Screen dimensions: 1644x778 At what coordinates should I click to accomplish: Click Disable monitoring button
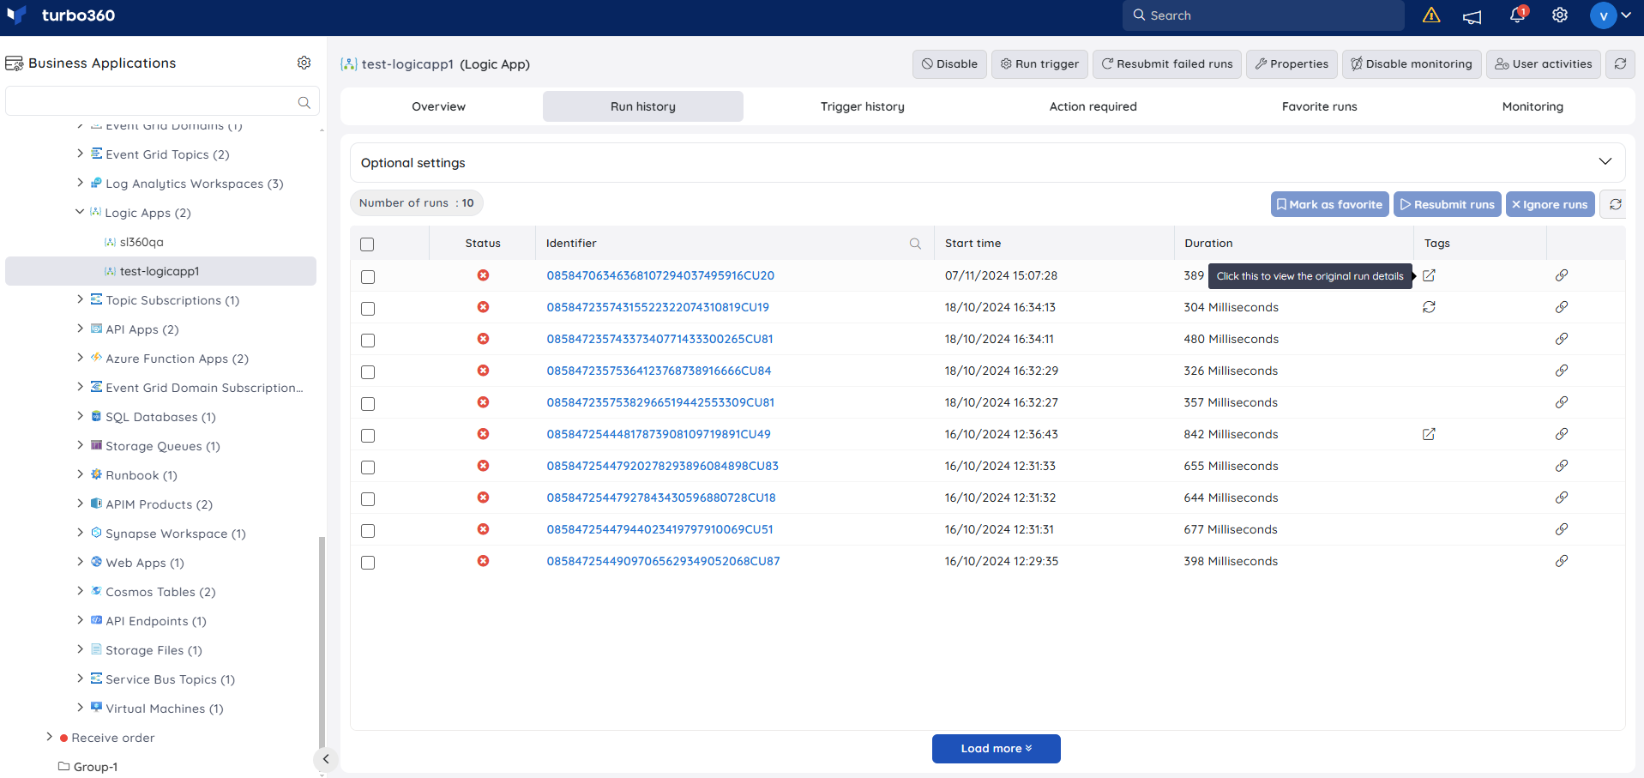[1412, 64]
